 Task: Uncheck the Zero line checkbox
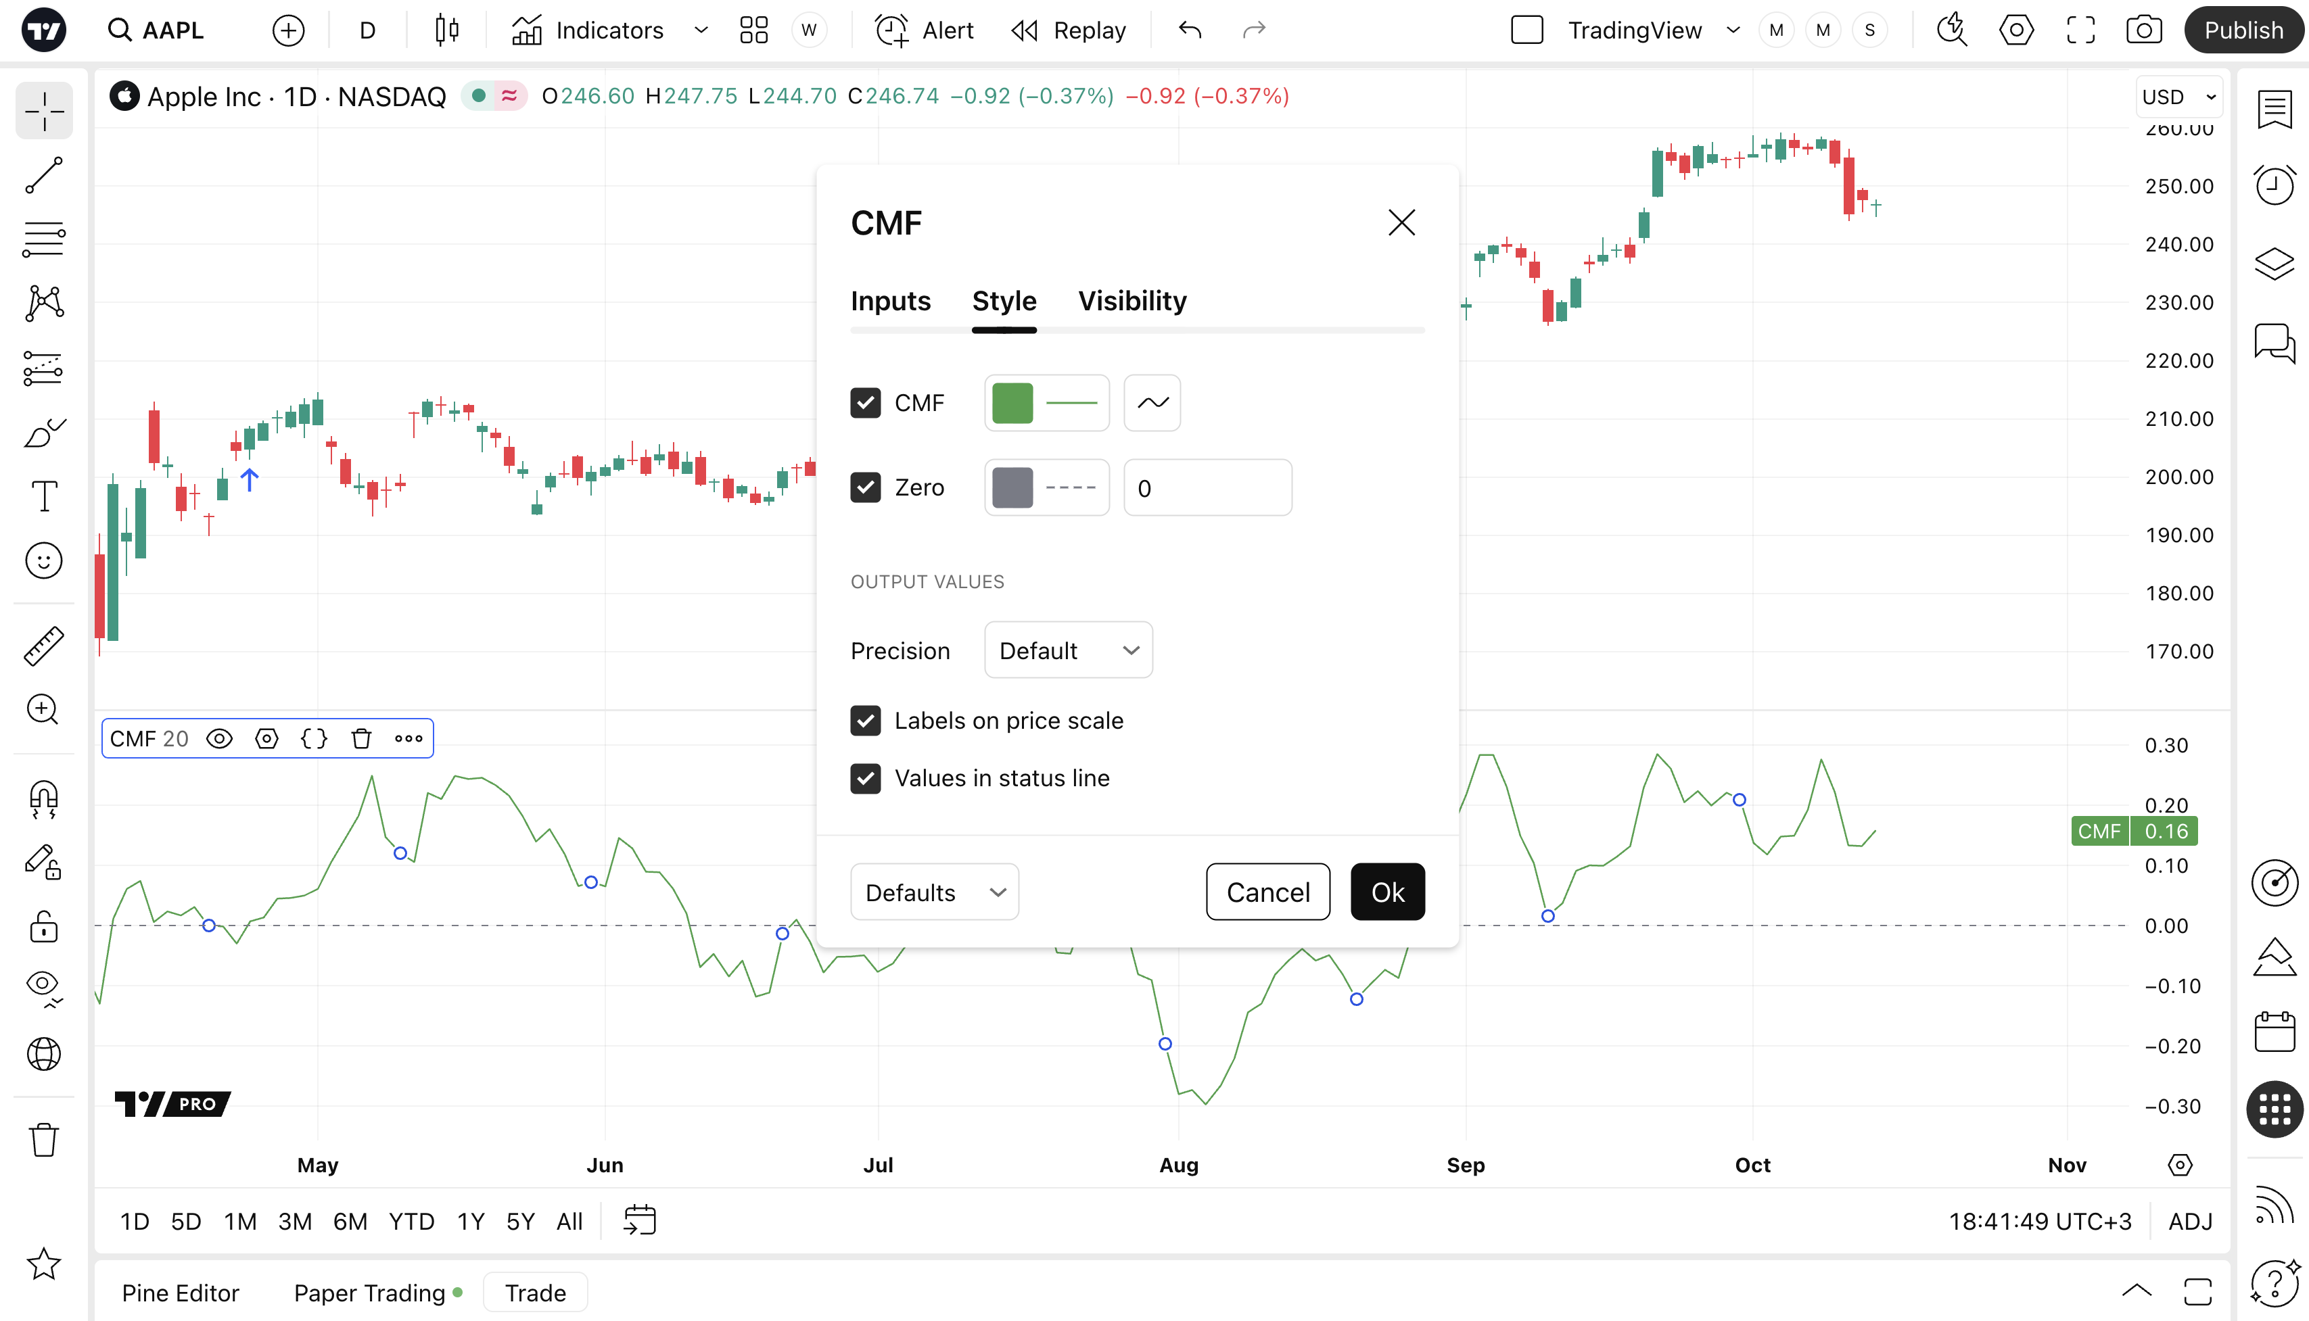click(865, 487)
